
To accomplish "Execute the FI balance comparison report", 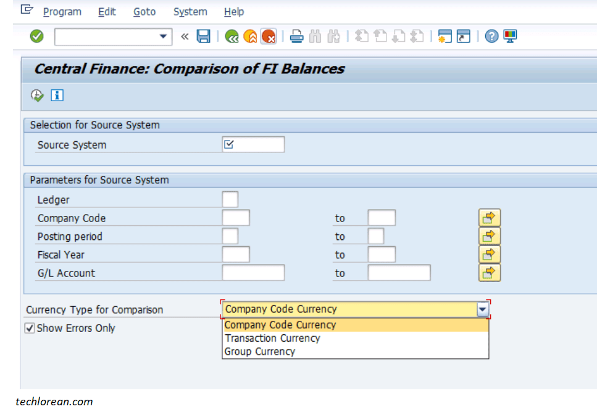I will (x=36, y=95).
